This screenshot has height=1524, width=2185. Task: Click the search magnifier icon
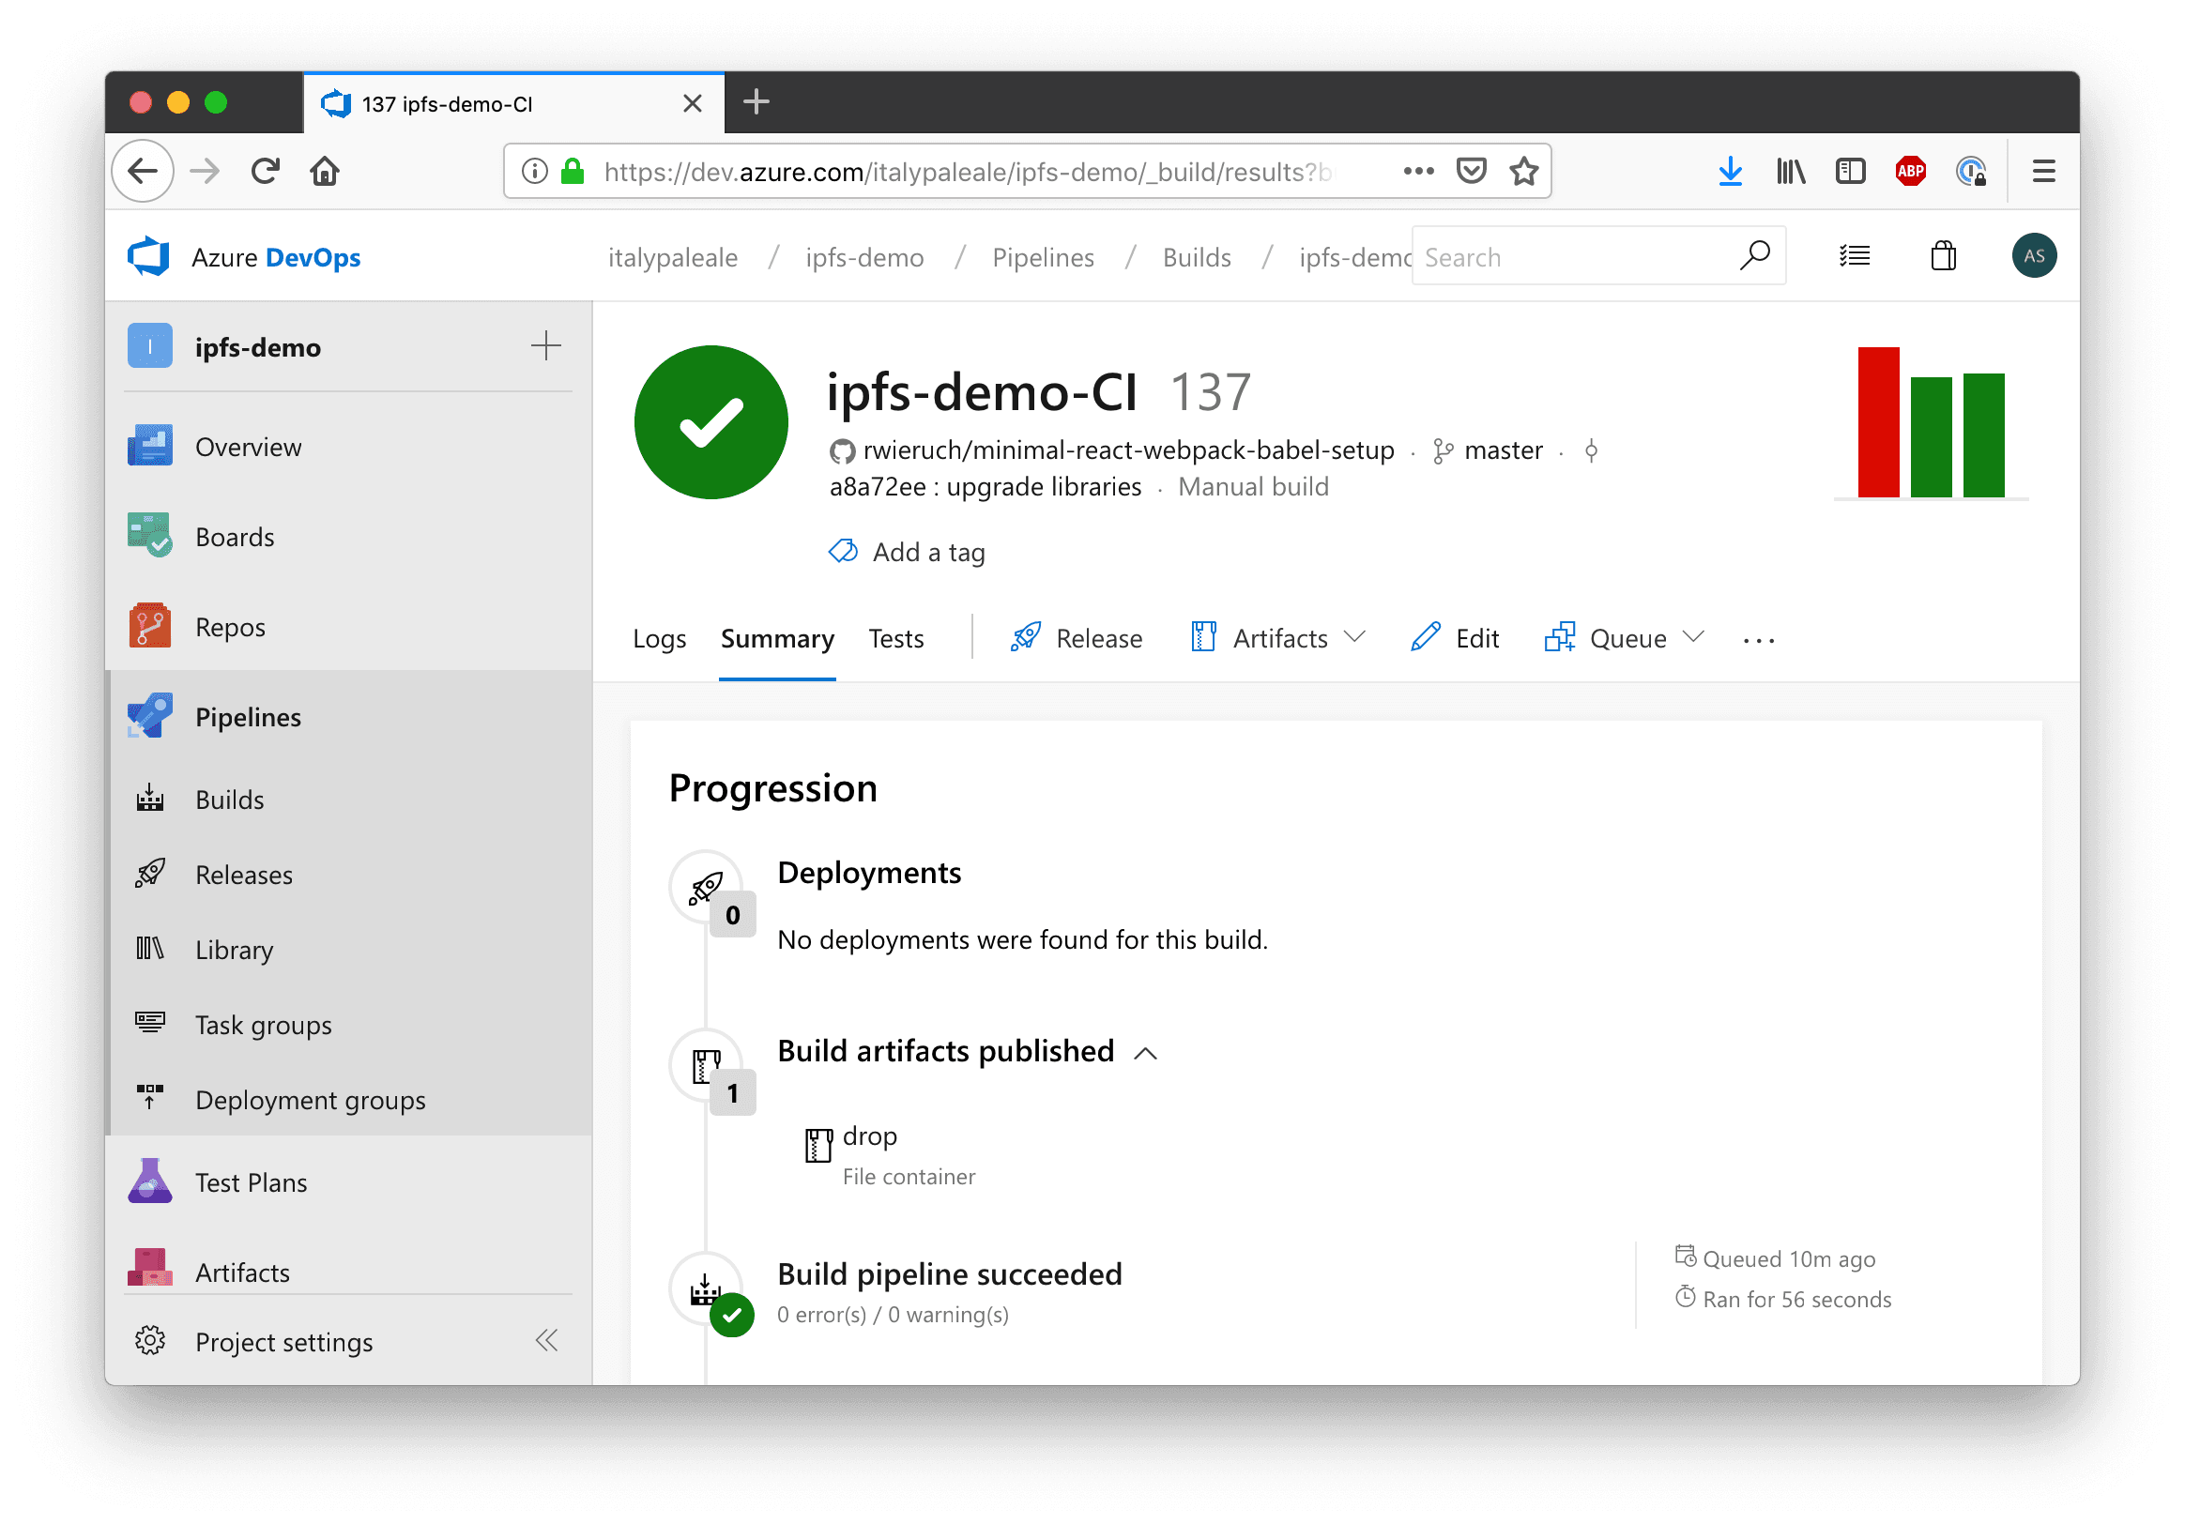1754,256
